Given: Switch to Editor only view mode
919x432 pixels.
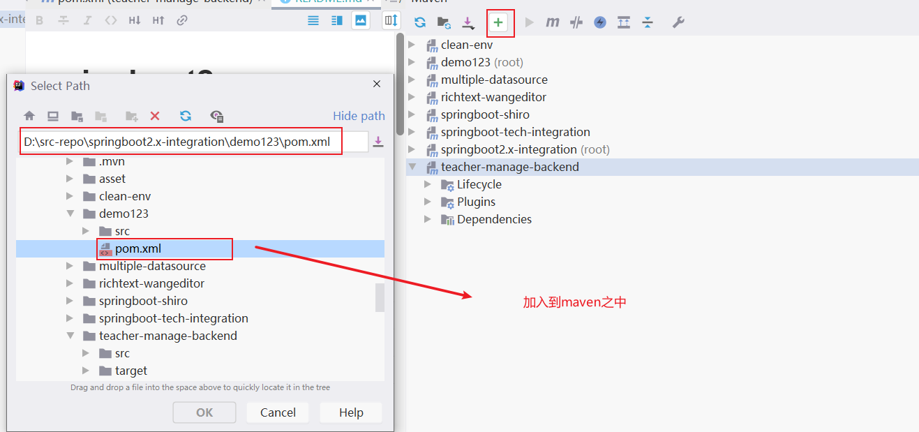Looking at the screenshot, I should tap(313, 20).
